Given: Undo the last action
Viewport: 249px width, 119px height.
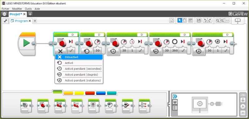Looking at the screenshot, I should click(205, 20).
